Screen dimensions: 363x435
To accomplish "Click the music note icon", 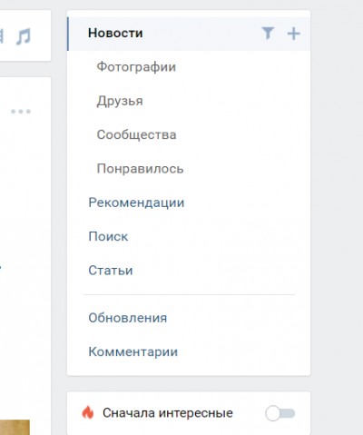I will (24, 36).
